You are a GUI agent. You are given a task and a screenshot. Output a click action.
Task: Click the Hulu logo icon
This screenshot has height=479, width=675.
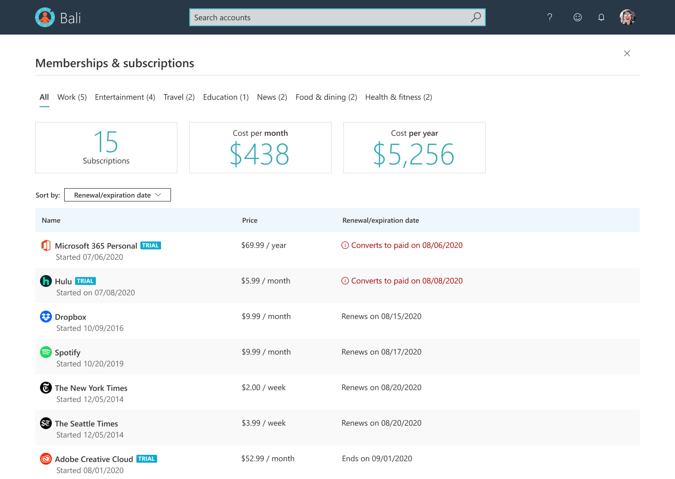click(46, 281)
